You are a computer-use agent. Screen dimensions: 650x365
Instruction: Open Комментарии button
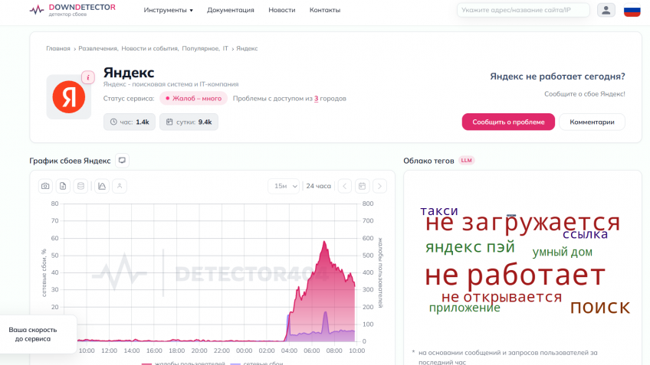592,122
